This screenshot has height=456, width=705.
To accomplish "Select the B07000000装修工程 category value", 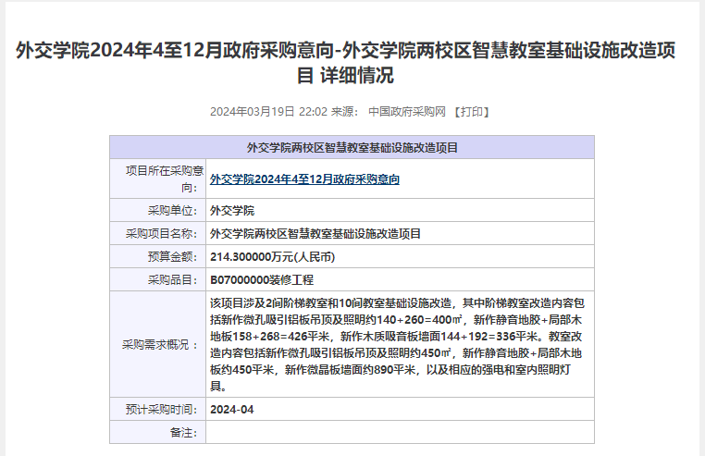I will 268,279.
